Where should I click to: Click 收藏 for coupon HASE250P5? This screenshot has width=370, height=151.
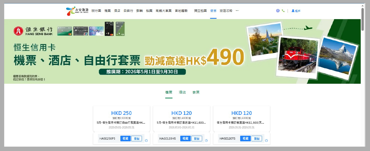coord(126,138)
